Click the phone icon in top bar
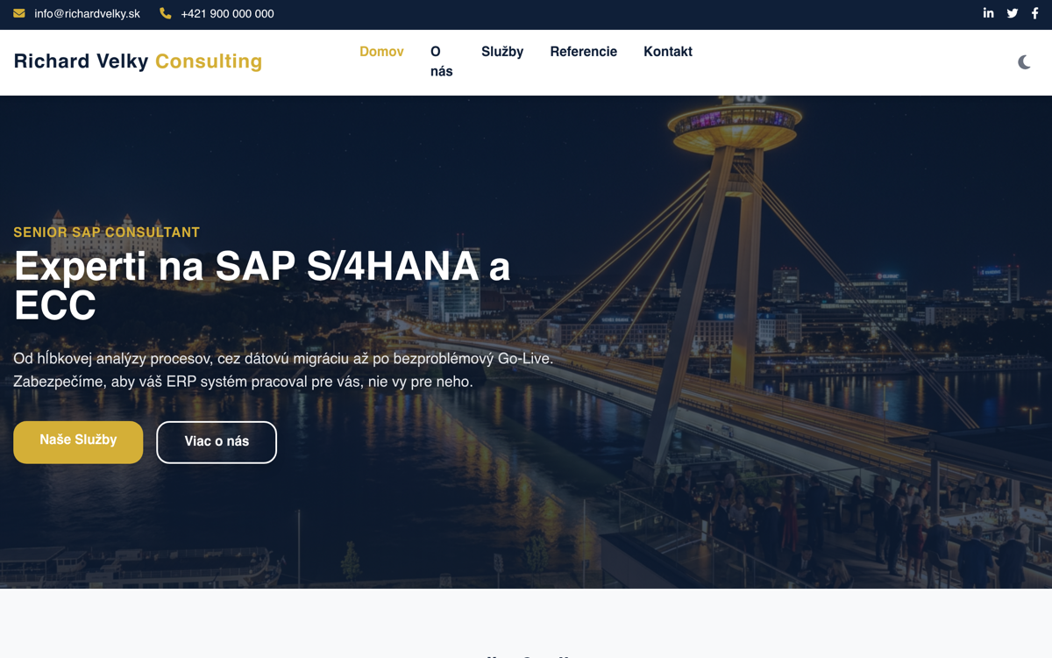This screenshot has height=658, width=1052. pos(163,13)
